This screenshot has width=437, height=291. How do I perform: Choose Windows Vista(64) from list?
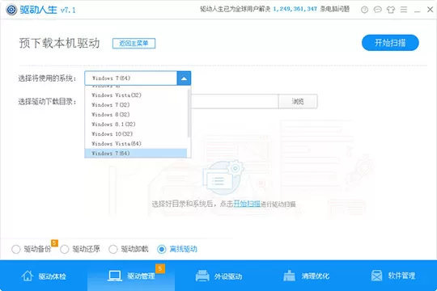pos(136,144)
